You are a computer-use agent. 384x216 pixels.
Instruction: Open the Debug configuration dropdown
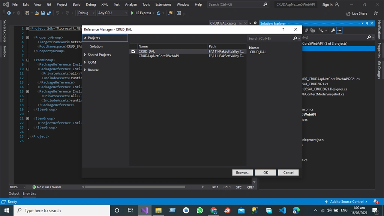(86, 13)
